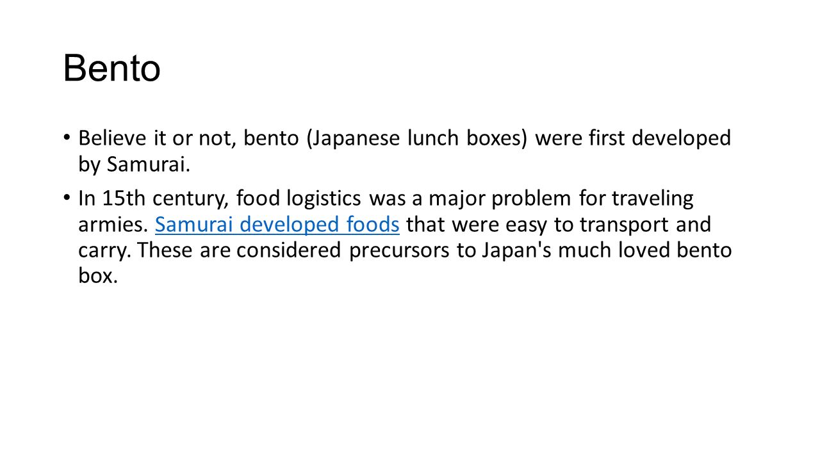This screenshot has width=820, height=461.
Task: Click the word 'armies.' before the link
Action: (x=113, y=225)
